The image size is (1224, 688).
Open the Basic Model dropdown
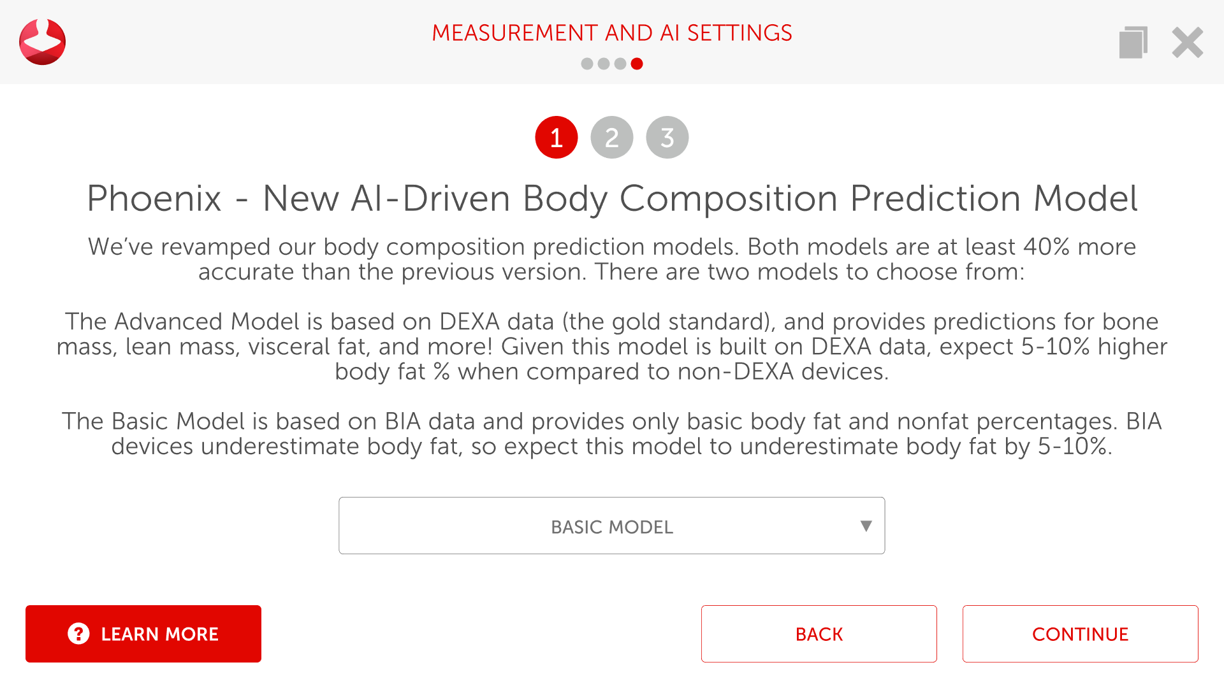click(x=611, y=526)
